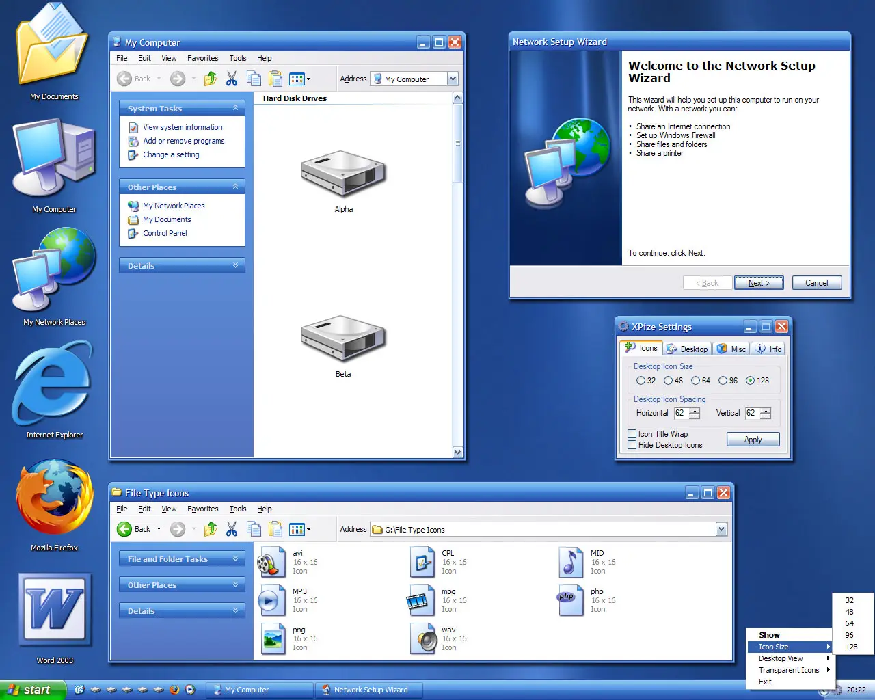This screenshot has height=700, width=875.
Task: Click the Paste icon in My Computer toolbar
Action: pyautogui.click(x=275, y=79)
